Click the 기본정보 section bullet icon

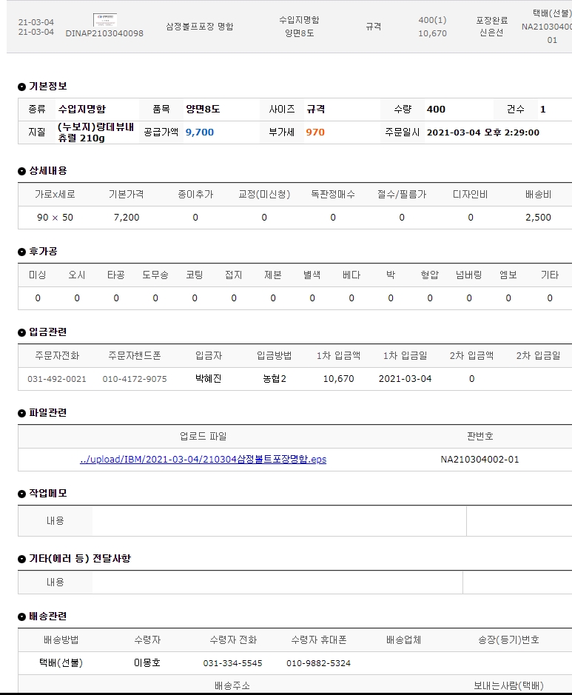coord(22,87)
